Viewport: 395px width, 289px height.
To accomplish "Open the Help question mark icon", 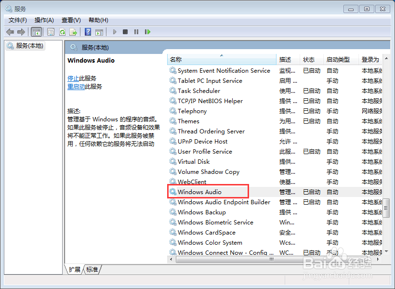I will 88,32.
